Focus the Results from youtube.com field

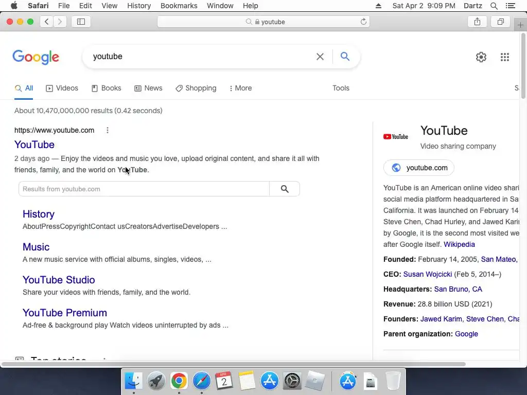(144, 189)
